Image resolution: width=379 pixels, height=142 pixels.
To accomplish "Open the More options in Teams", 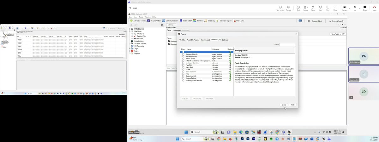I will pyautogui.click(x=335, y=8).
